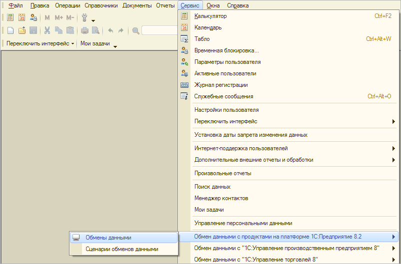Click the scissors cut icon
401x264 pixels.
47,30
